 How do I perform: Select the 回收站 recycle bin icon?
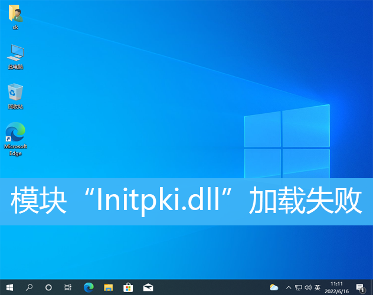click(x=15, y=96)
